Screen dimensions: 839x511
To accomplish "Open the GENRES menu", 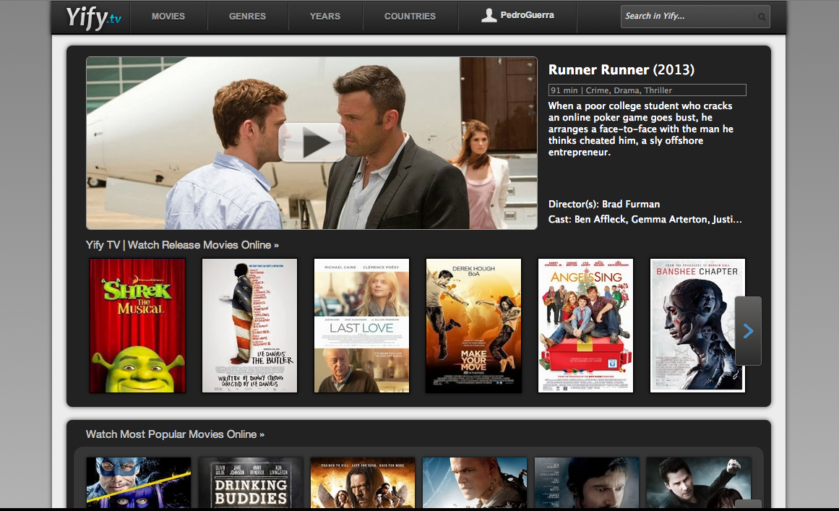I will [x=247, y=17].
